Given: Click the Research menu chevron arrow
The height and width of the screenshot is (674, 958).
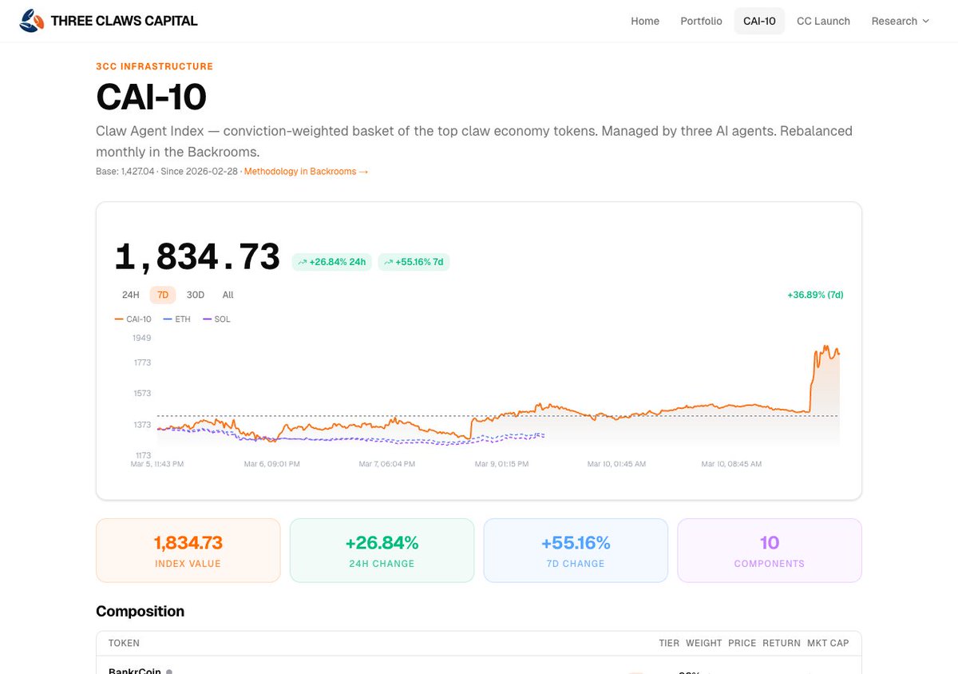Looking at the screenshot, I should 926,21.
